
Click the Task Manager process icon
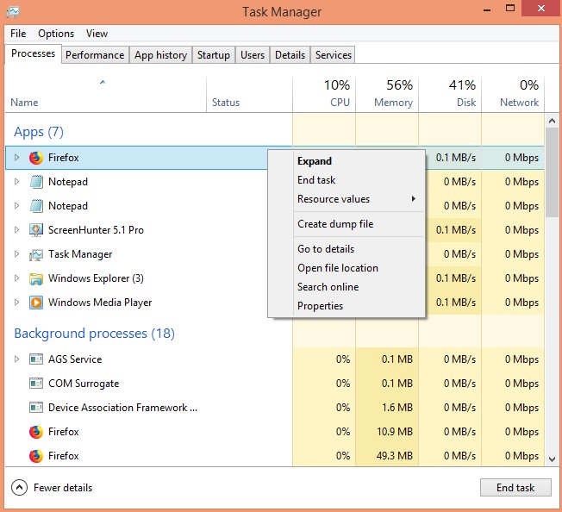[x=36, y=254]
